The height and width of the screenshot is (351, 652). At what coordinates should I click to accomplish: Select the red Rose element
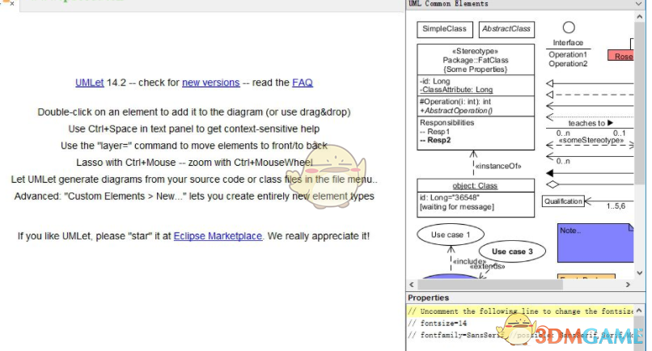pos(620,56)
